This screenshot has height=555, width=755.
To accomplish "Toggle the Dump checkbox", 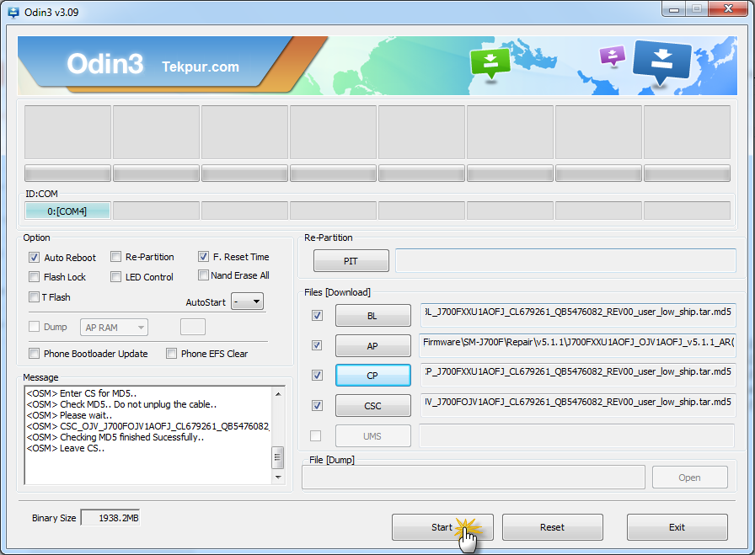I will [34, 327].
